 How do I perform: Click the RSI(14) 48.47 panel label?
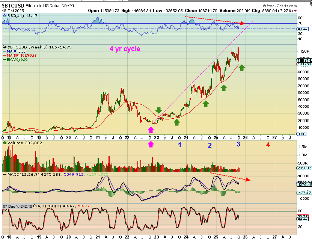(x=22, y=15)
